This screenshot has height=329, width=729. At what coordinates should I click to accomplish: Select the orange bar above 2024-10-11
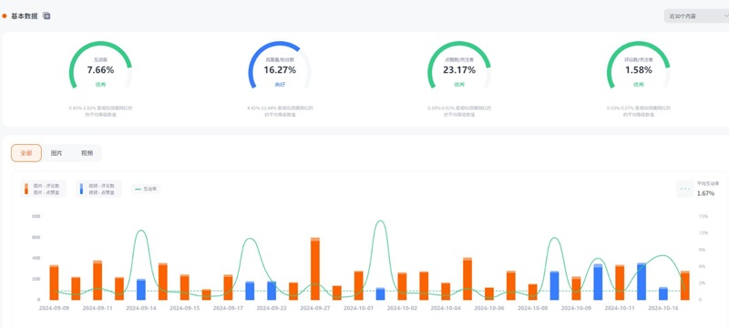(x=620, y=283)
